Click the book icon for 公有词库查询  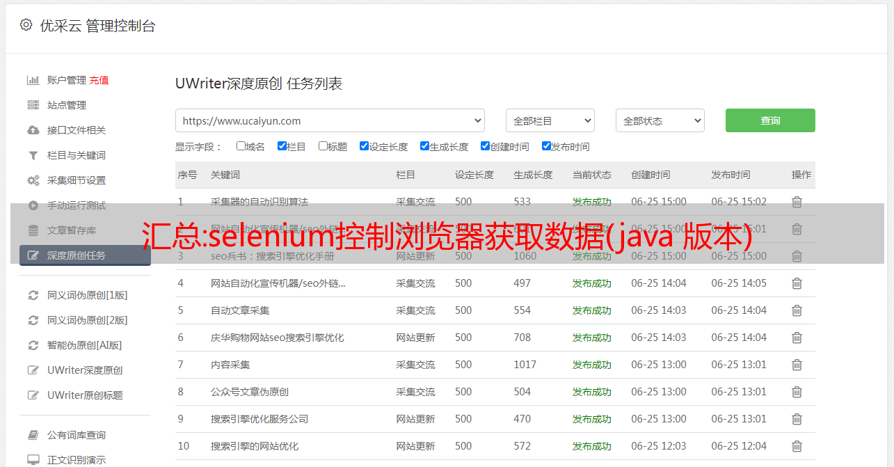33,435
